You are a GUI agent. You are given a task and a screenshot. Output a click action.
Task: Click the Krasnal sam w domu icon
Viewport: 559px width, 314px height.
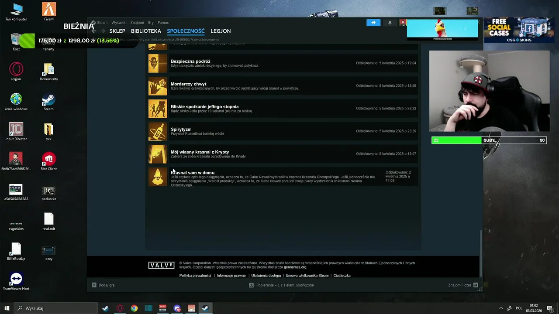pos(158,177)
